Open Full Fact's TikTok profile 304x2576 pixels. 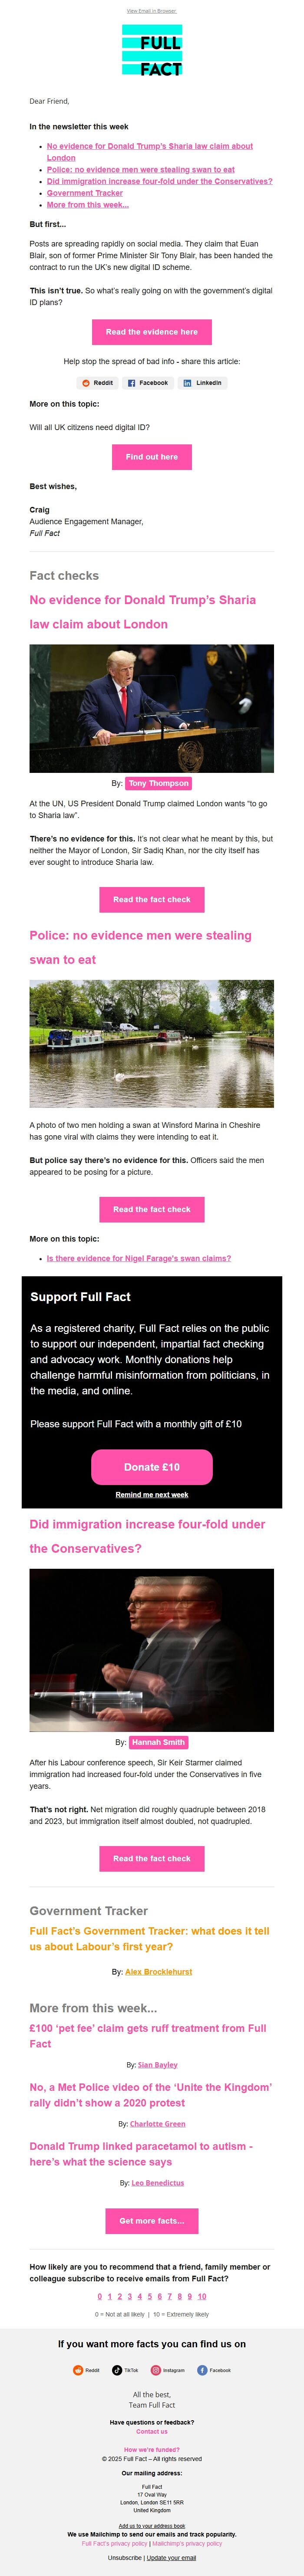coord(125,2370)
